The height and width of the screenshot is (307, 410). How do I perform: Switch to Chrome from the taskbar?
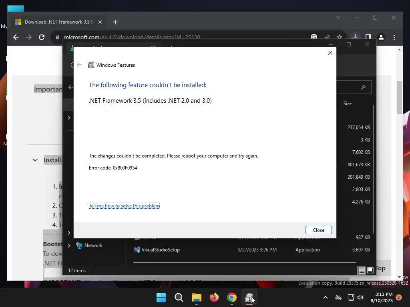(232, 297)
